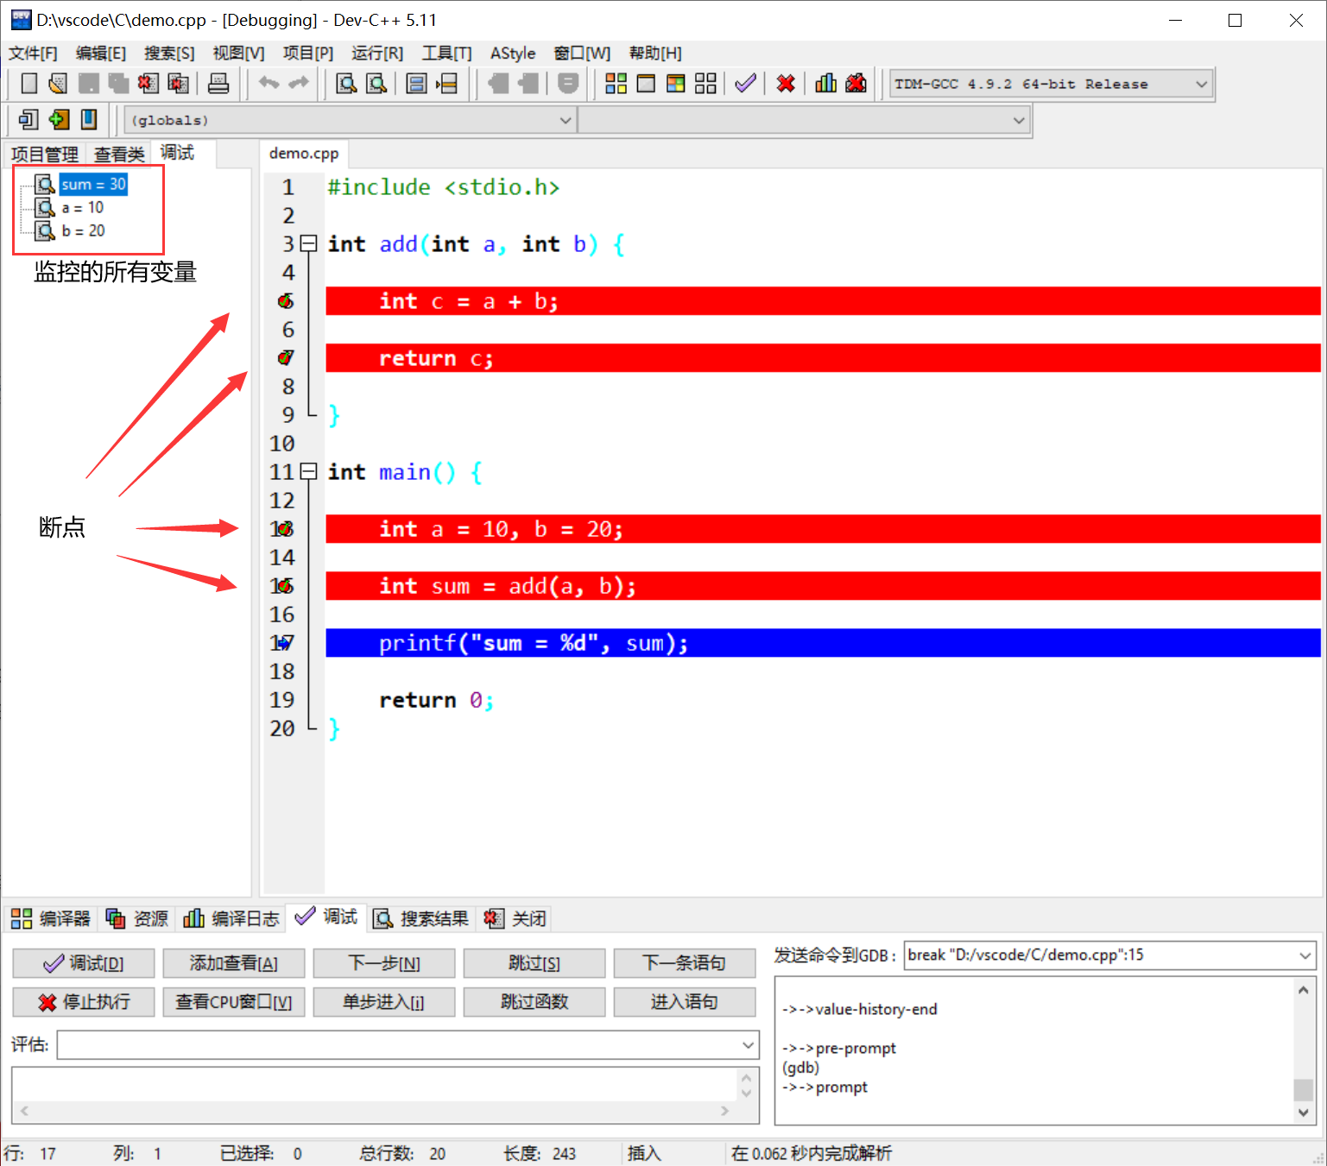1327x1166 pixels.
Task: Select the a = 10 watch variable
Action: [82, 207]
